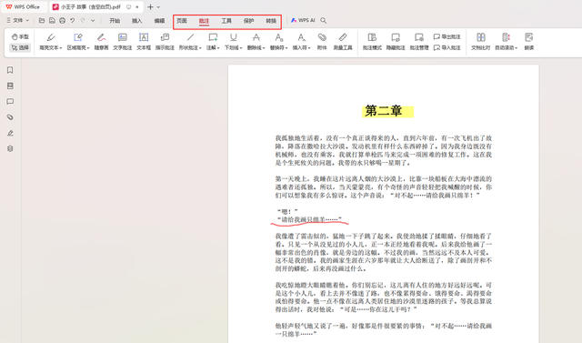This screenshot has height=343, width=582.
Task: Click Export Annotations (导出批注)
Action: (447, 36)
